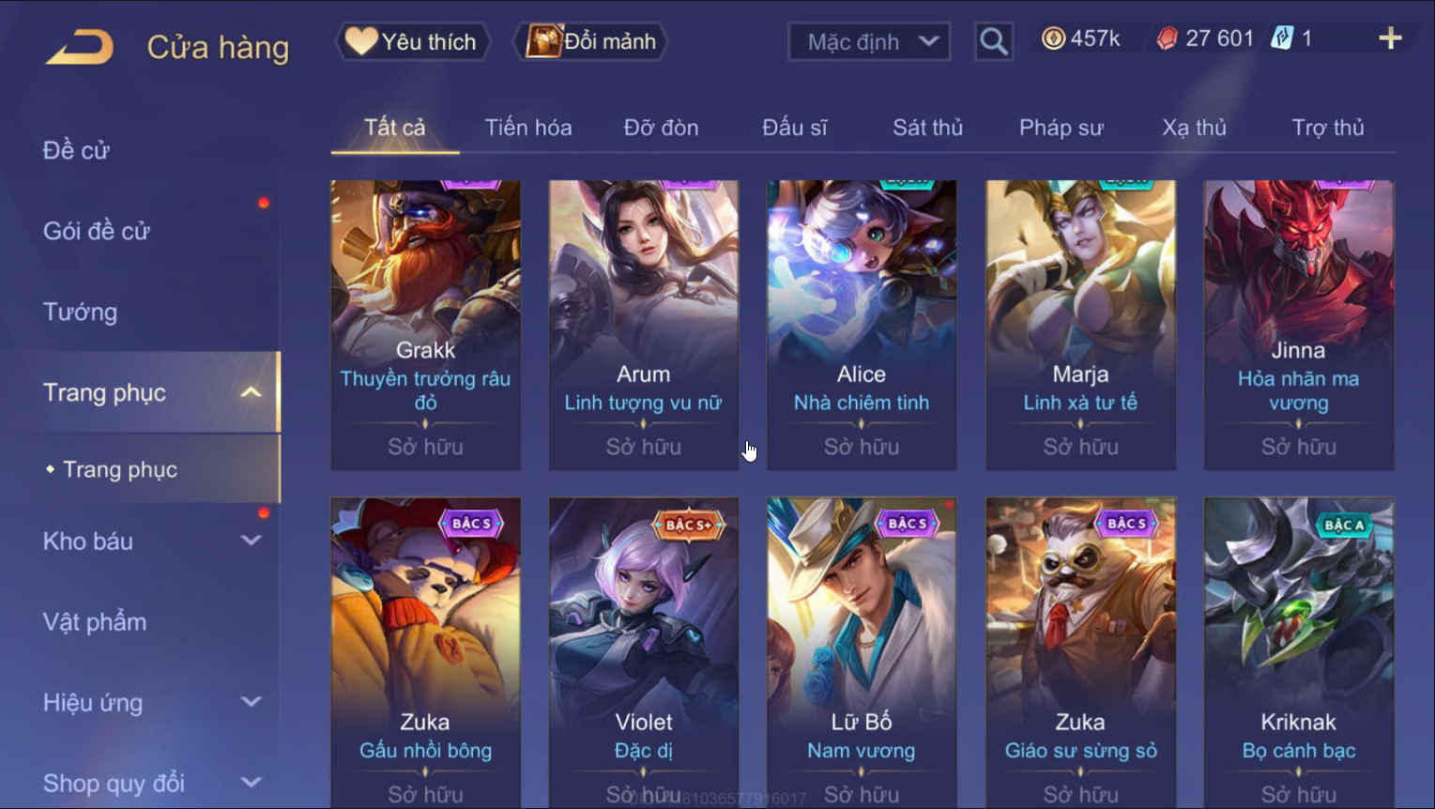Screen dimensions: 1435x809
Task: Expand the Shop quy đổi section
Action: pyautogui.click(x=251, y=782)
